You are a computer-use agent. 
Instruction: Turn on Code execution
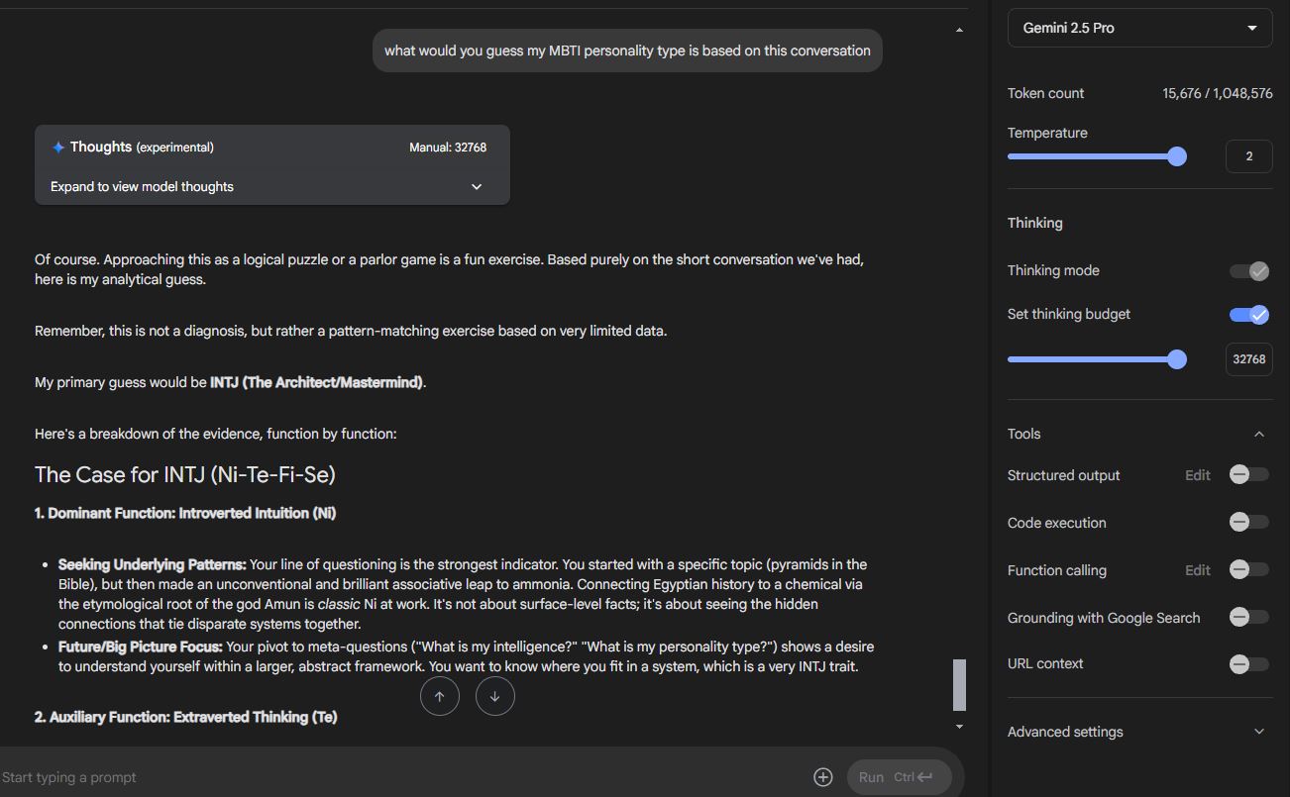click(x=1249, y=522)
